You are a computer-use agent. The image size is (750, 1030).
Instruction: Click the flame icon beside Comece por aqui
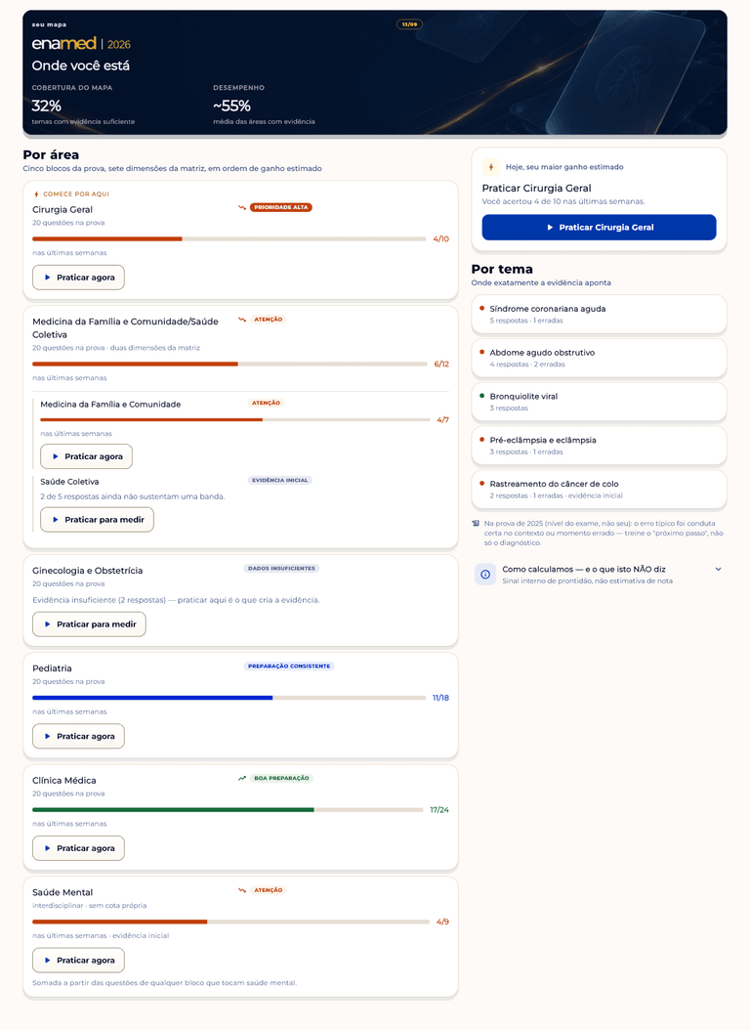click(36, 193)
